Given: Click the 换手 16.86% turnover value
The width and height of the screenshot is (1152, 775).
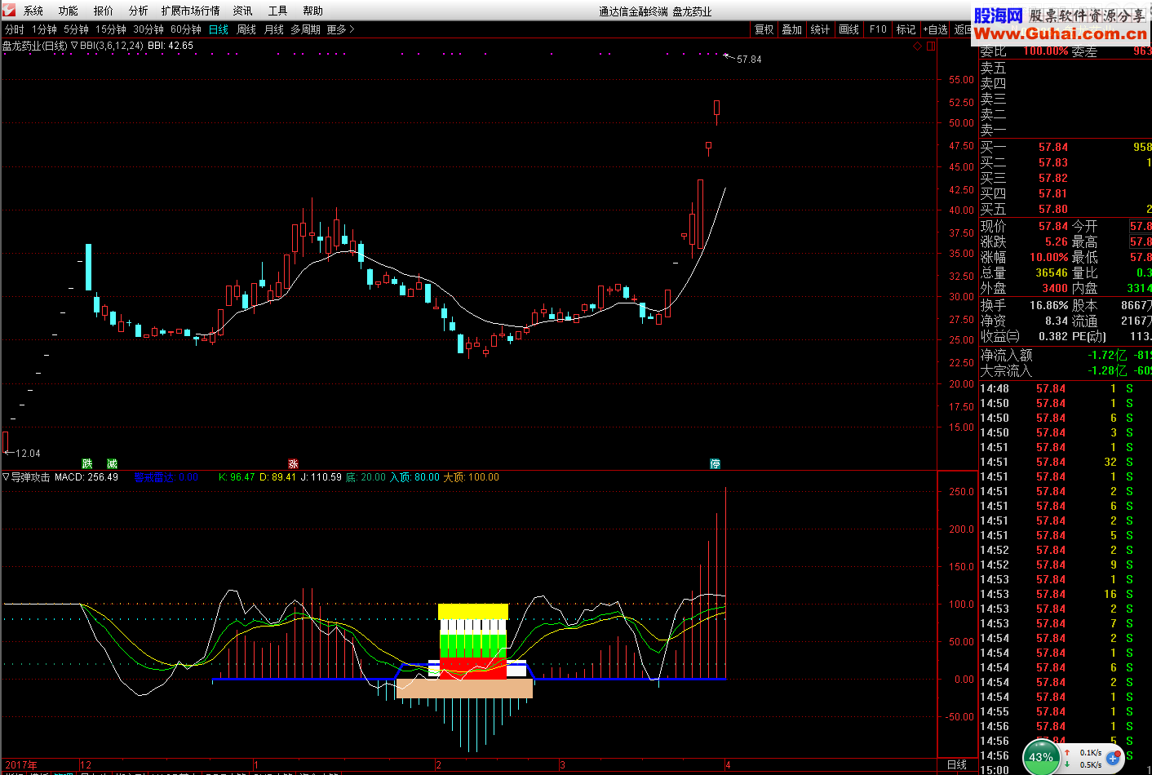Looking at the screenshot, I should (1048, 305).
